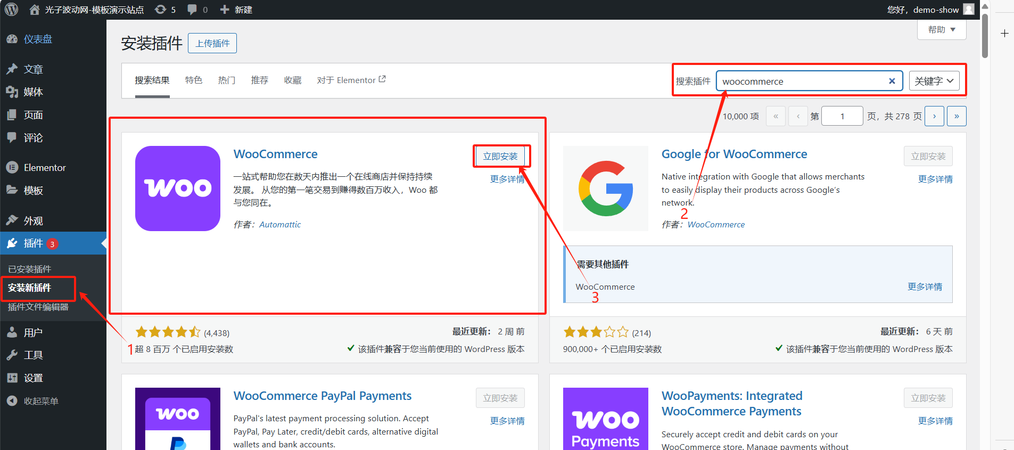Image resolution: width=1014 pixels, height=450 pixels.
Task: Open WooCommerce PayPal Payments title link
Action: point(323,396)
